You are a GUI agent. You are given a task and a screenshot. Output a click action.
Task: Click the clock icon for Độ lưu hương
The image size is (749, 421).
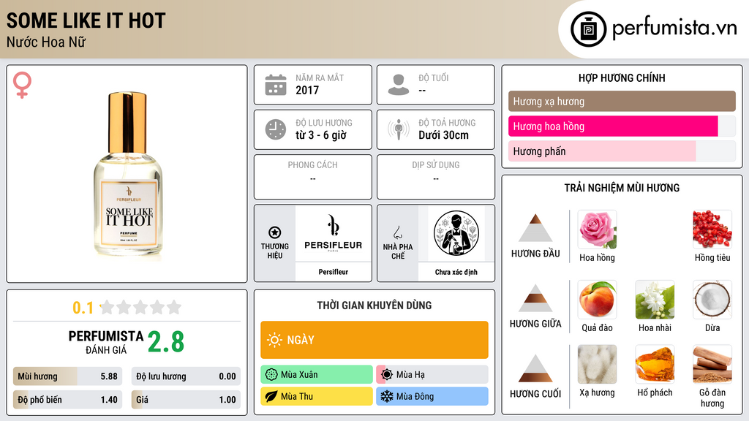point(276,129)
